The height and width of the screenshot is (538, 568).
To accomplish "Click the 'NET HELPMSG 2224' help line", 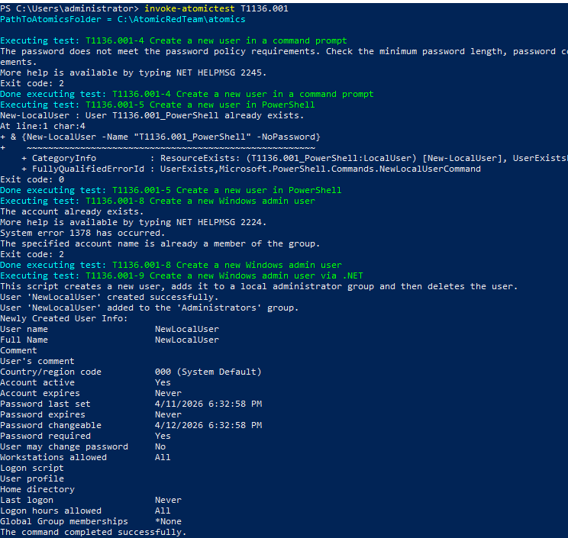I will 134,222.
